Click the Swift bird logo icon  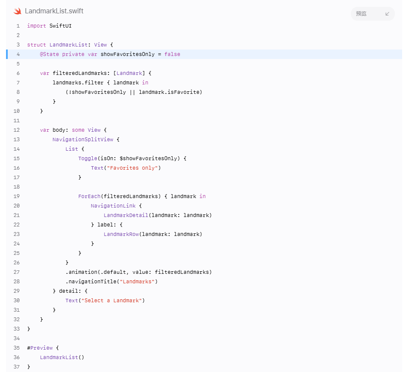[x=17, y=11]
